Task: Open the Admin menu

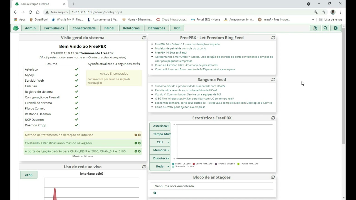Action: point(30,28)
